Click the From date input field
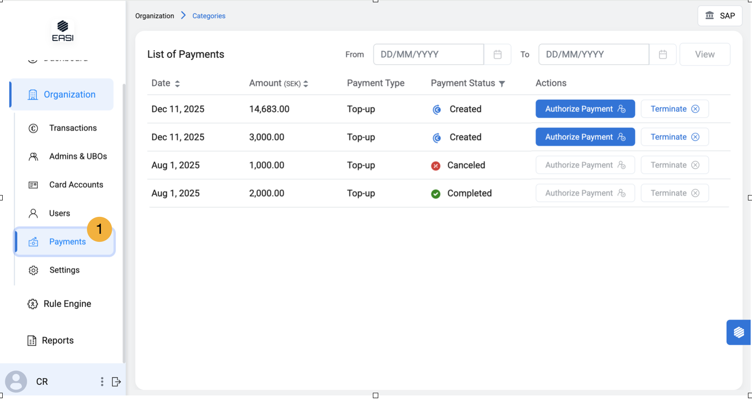752x399 pixels. (x=428, y=54)
